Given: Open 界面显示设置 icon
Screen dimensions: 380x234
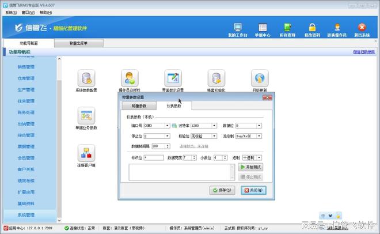Looking at the screenshot, I should click(x=173, y=78).
